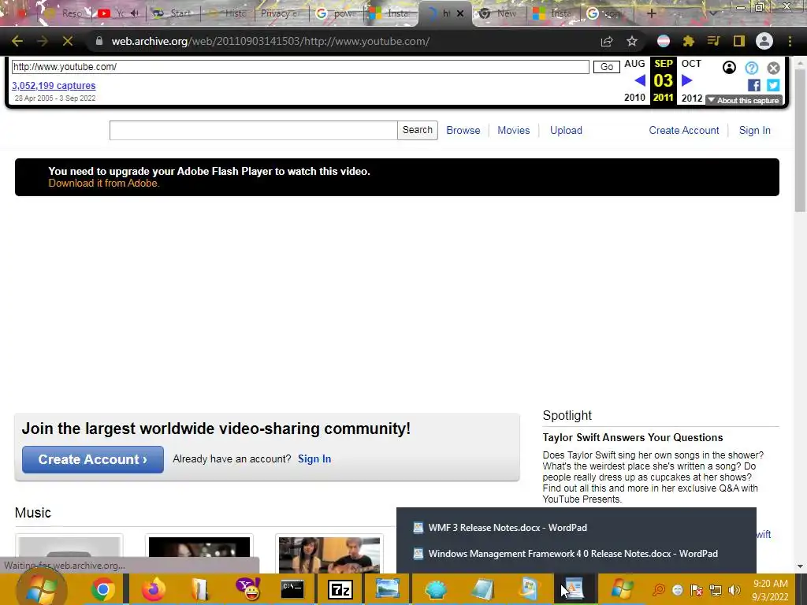Open 3,052,199 captures link
This screenshot has height=605, width=807.
pos(54,85)
